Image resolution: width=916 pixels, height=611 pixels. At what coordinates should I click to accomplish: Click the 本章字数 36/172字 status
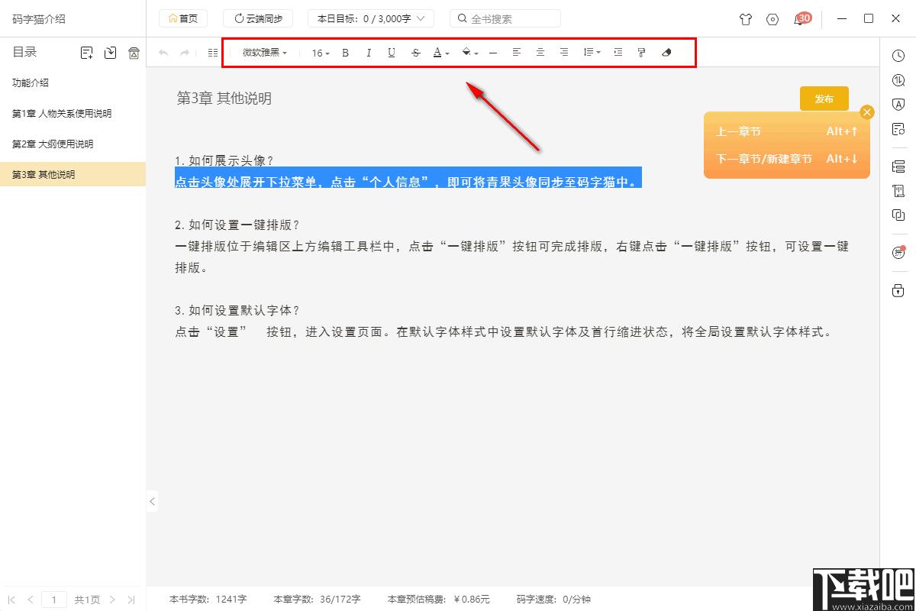pos(317,600)
